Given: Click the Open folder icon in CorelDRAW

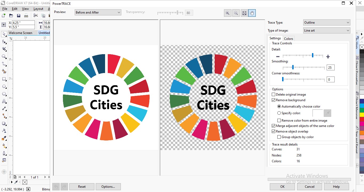Looking at the screenshot, I should coord(11,16).
